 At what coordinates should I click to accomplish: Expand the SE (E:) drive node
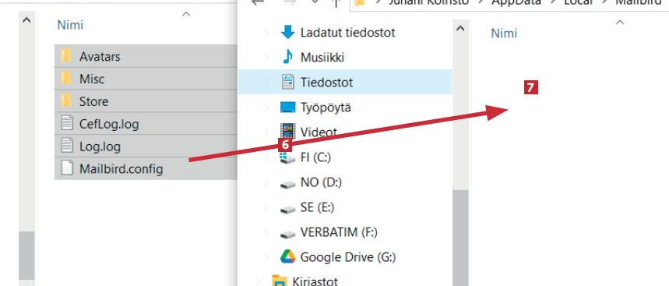(x=266, y=208)
